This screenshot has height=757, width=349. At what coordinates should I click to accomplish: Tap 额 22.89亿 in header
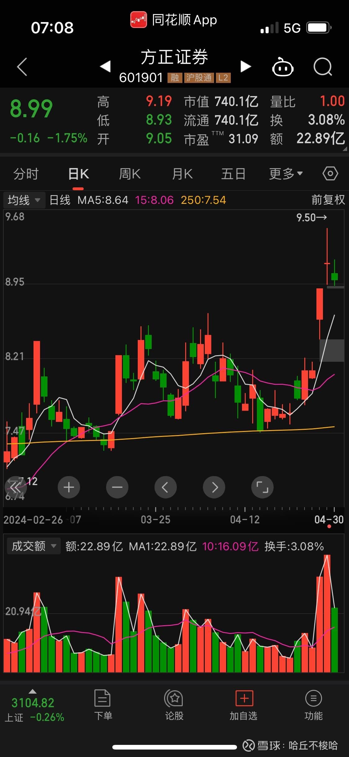321,139
